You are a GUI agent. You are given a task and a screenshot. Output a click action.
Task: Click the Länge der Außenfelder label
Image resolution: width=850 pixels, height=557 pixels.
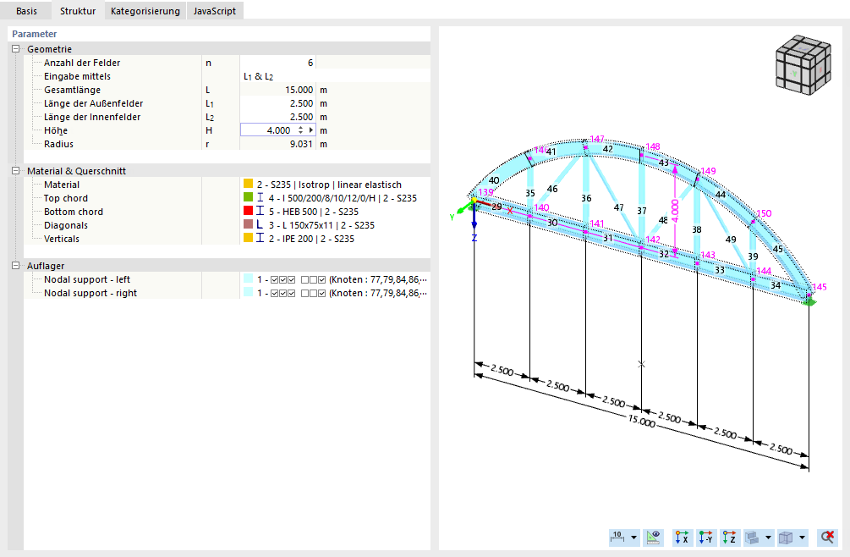pos(93,103)
